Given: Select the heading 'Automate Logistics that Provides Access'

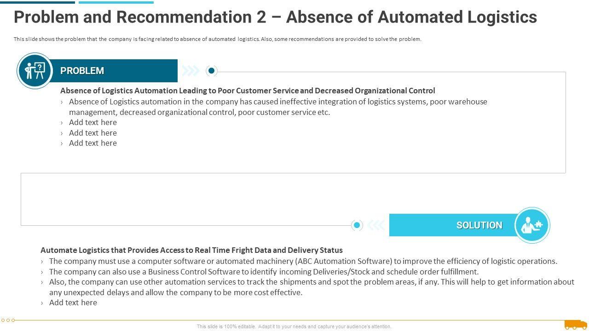Looking at the screenshot, I should [x=191, y=250].
